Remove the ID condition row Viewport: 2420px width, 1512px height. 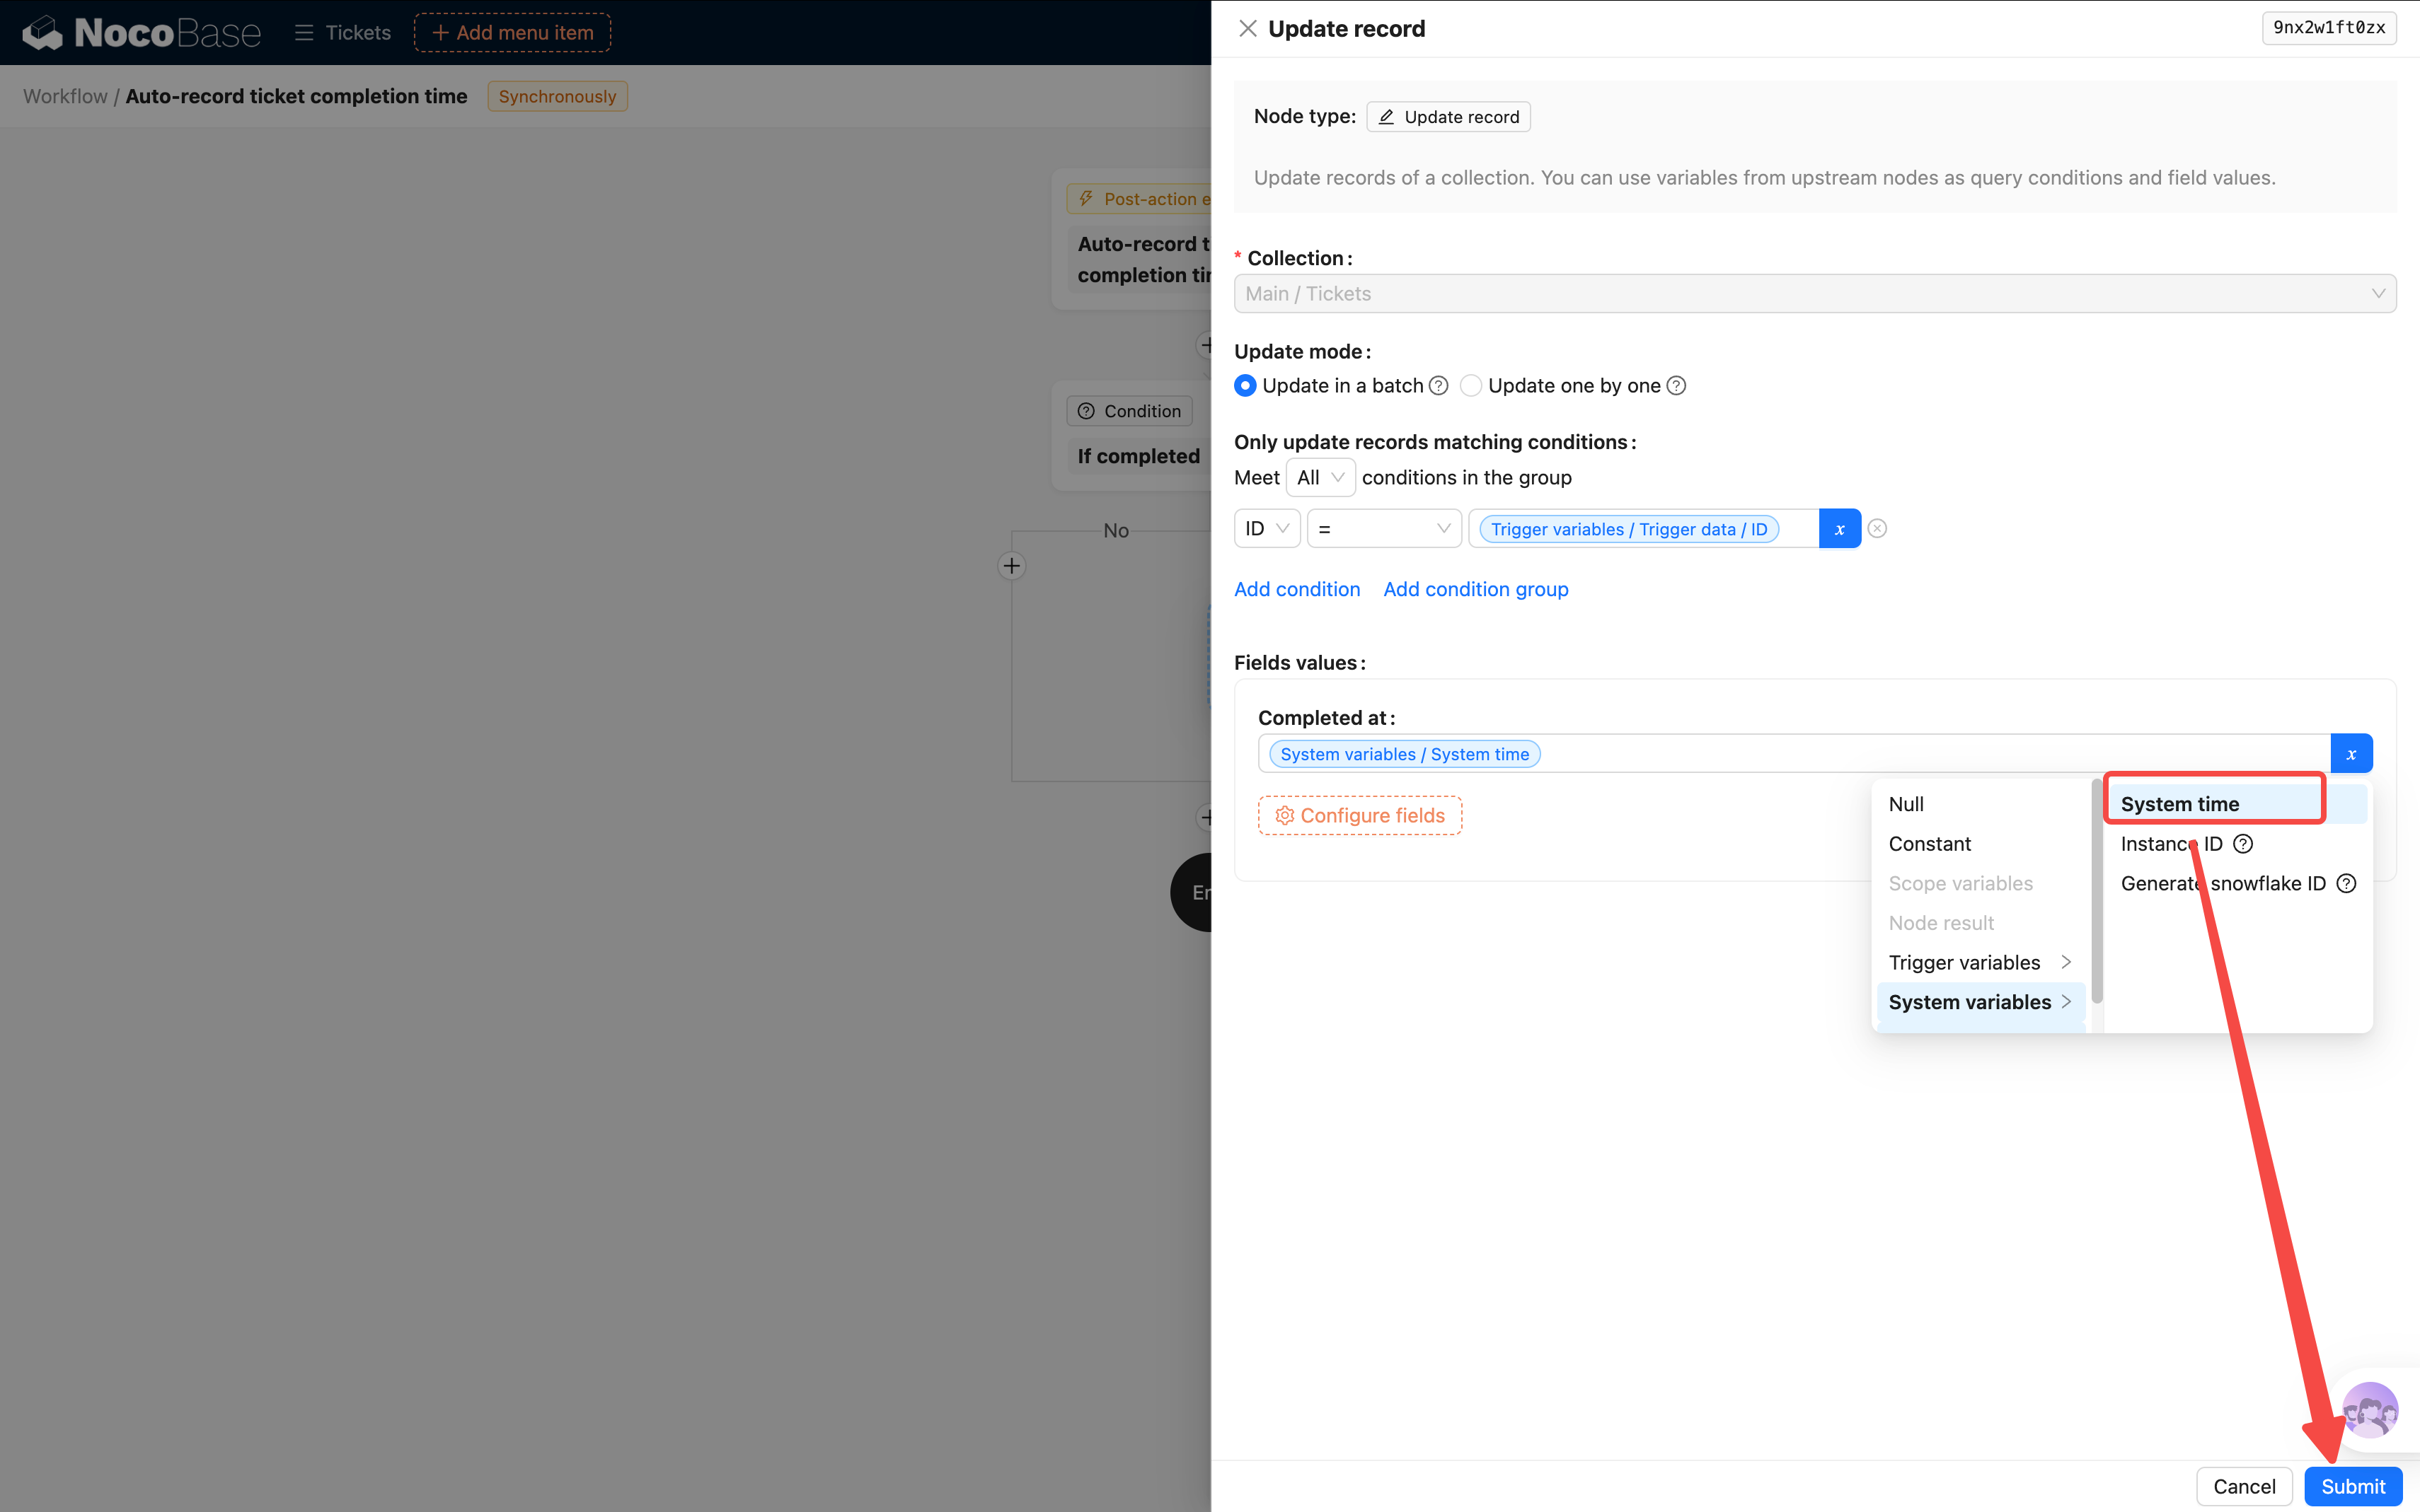pyautogui.click(x=1878, y=529)
